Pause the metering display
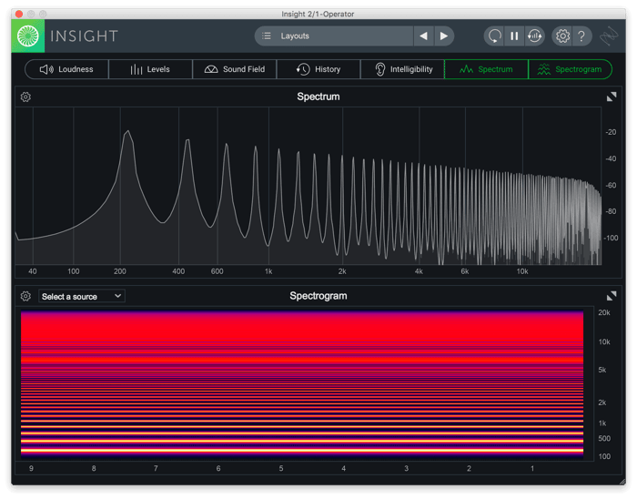This screenshot has width=637, height=499. 514,36
